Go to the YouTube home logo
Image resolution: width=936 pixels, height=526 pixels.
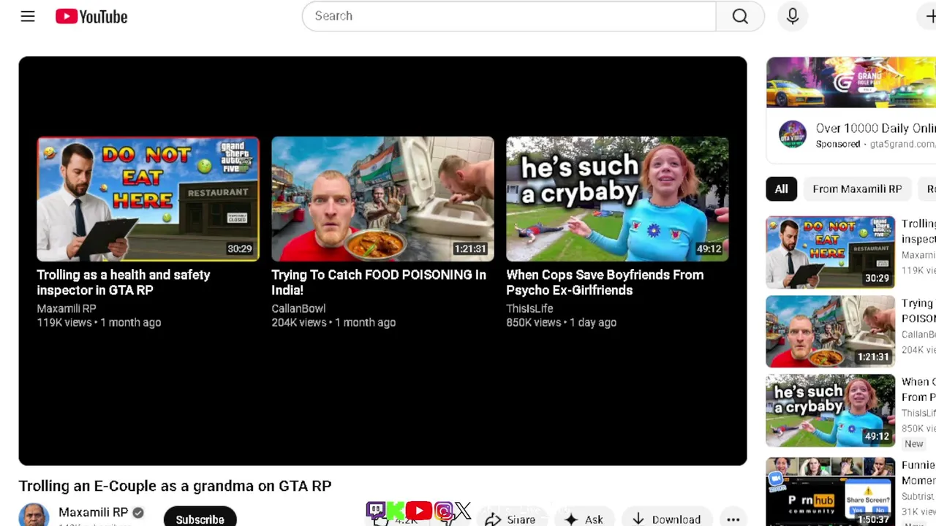[x=91, y=16]
